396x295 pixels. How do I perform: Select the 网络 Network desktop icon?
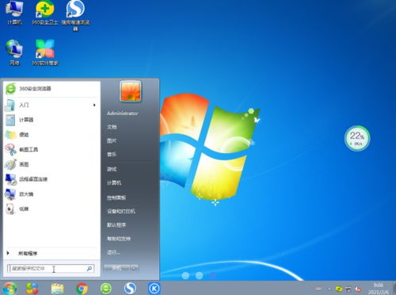(14, 52)
